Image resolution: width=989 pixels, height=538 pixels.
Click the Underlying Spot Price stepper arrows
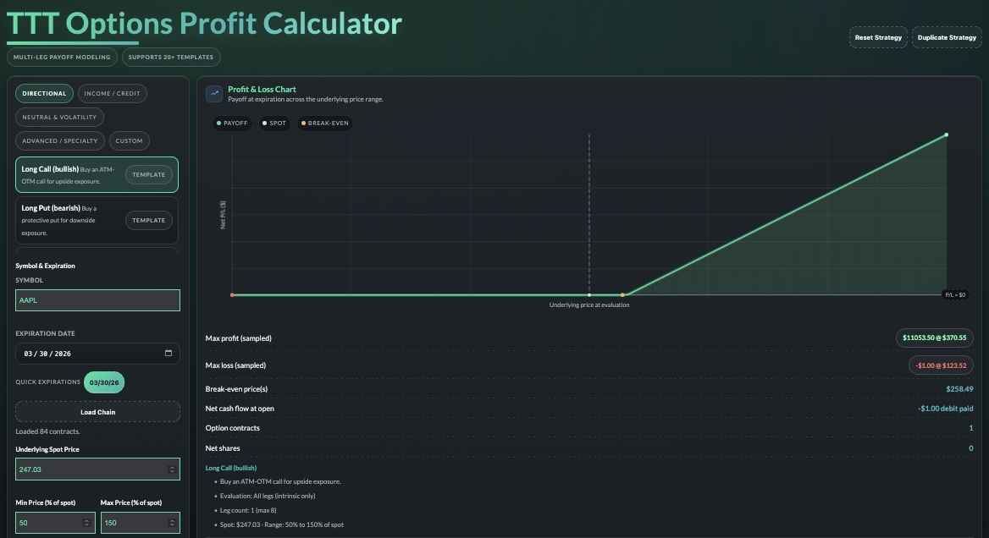[172, 469]
